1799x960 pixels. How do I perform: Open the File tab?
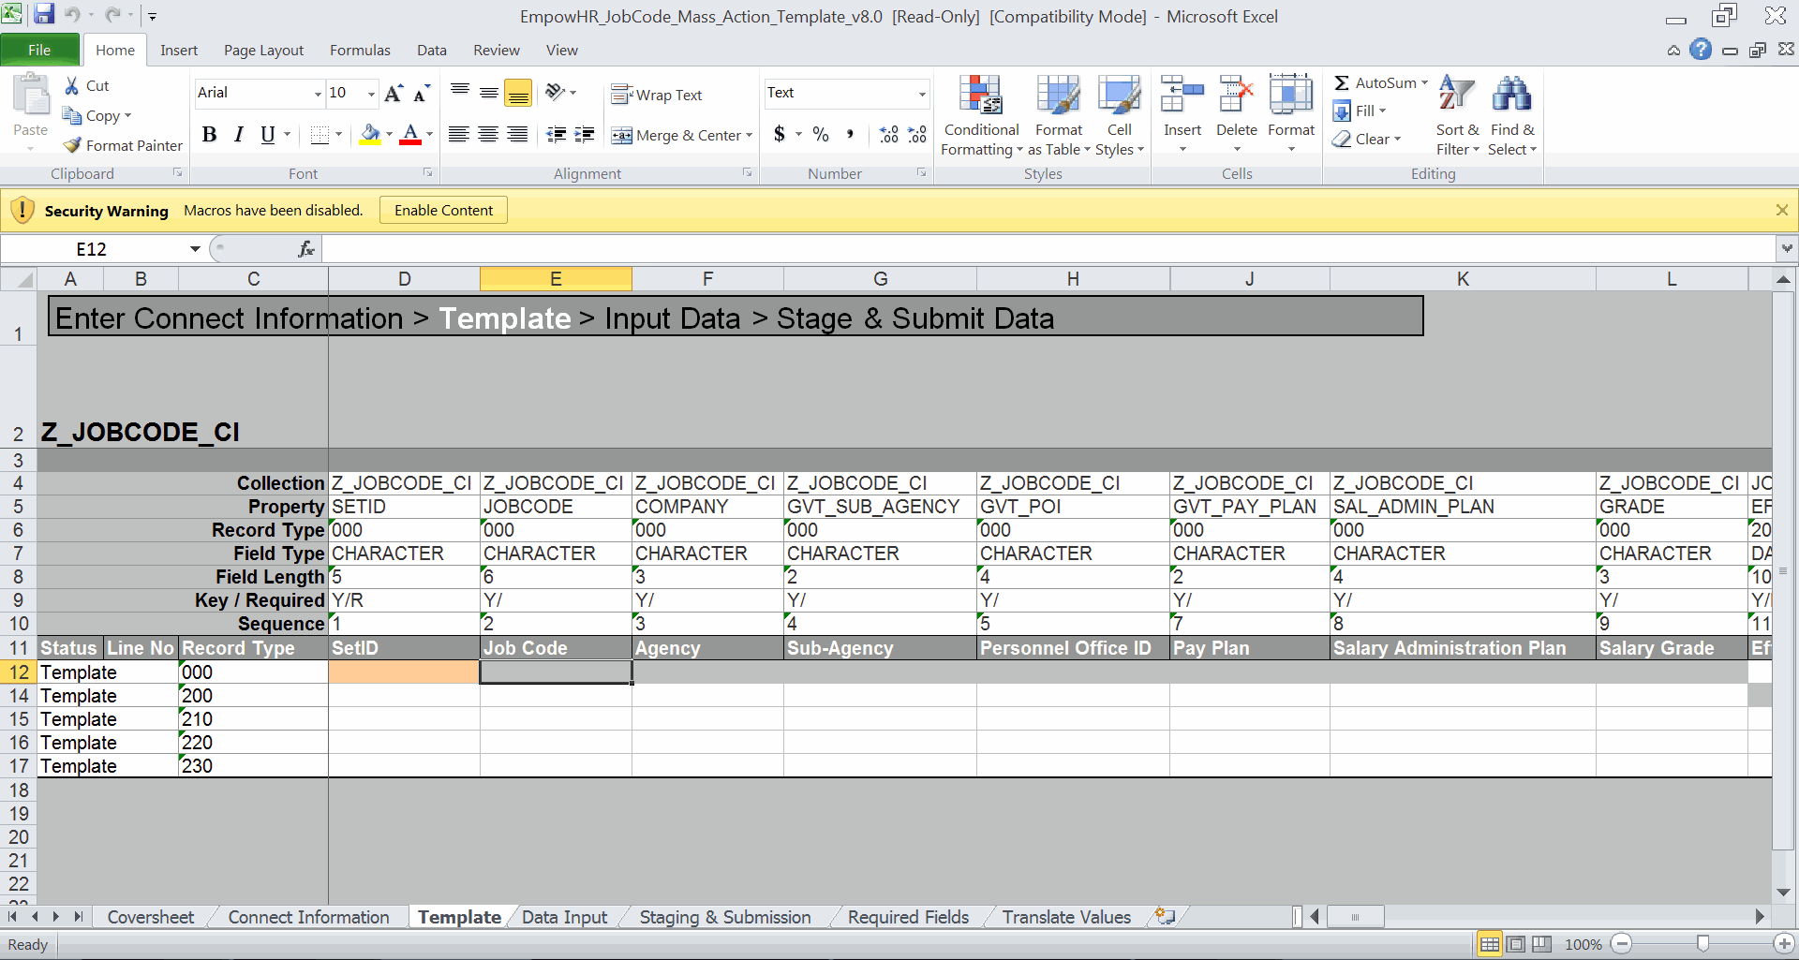39,50
